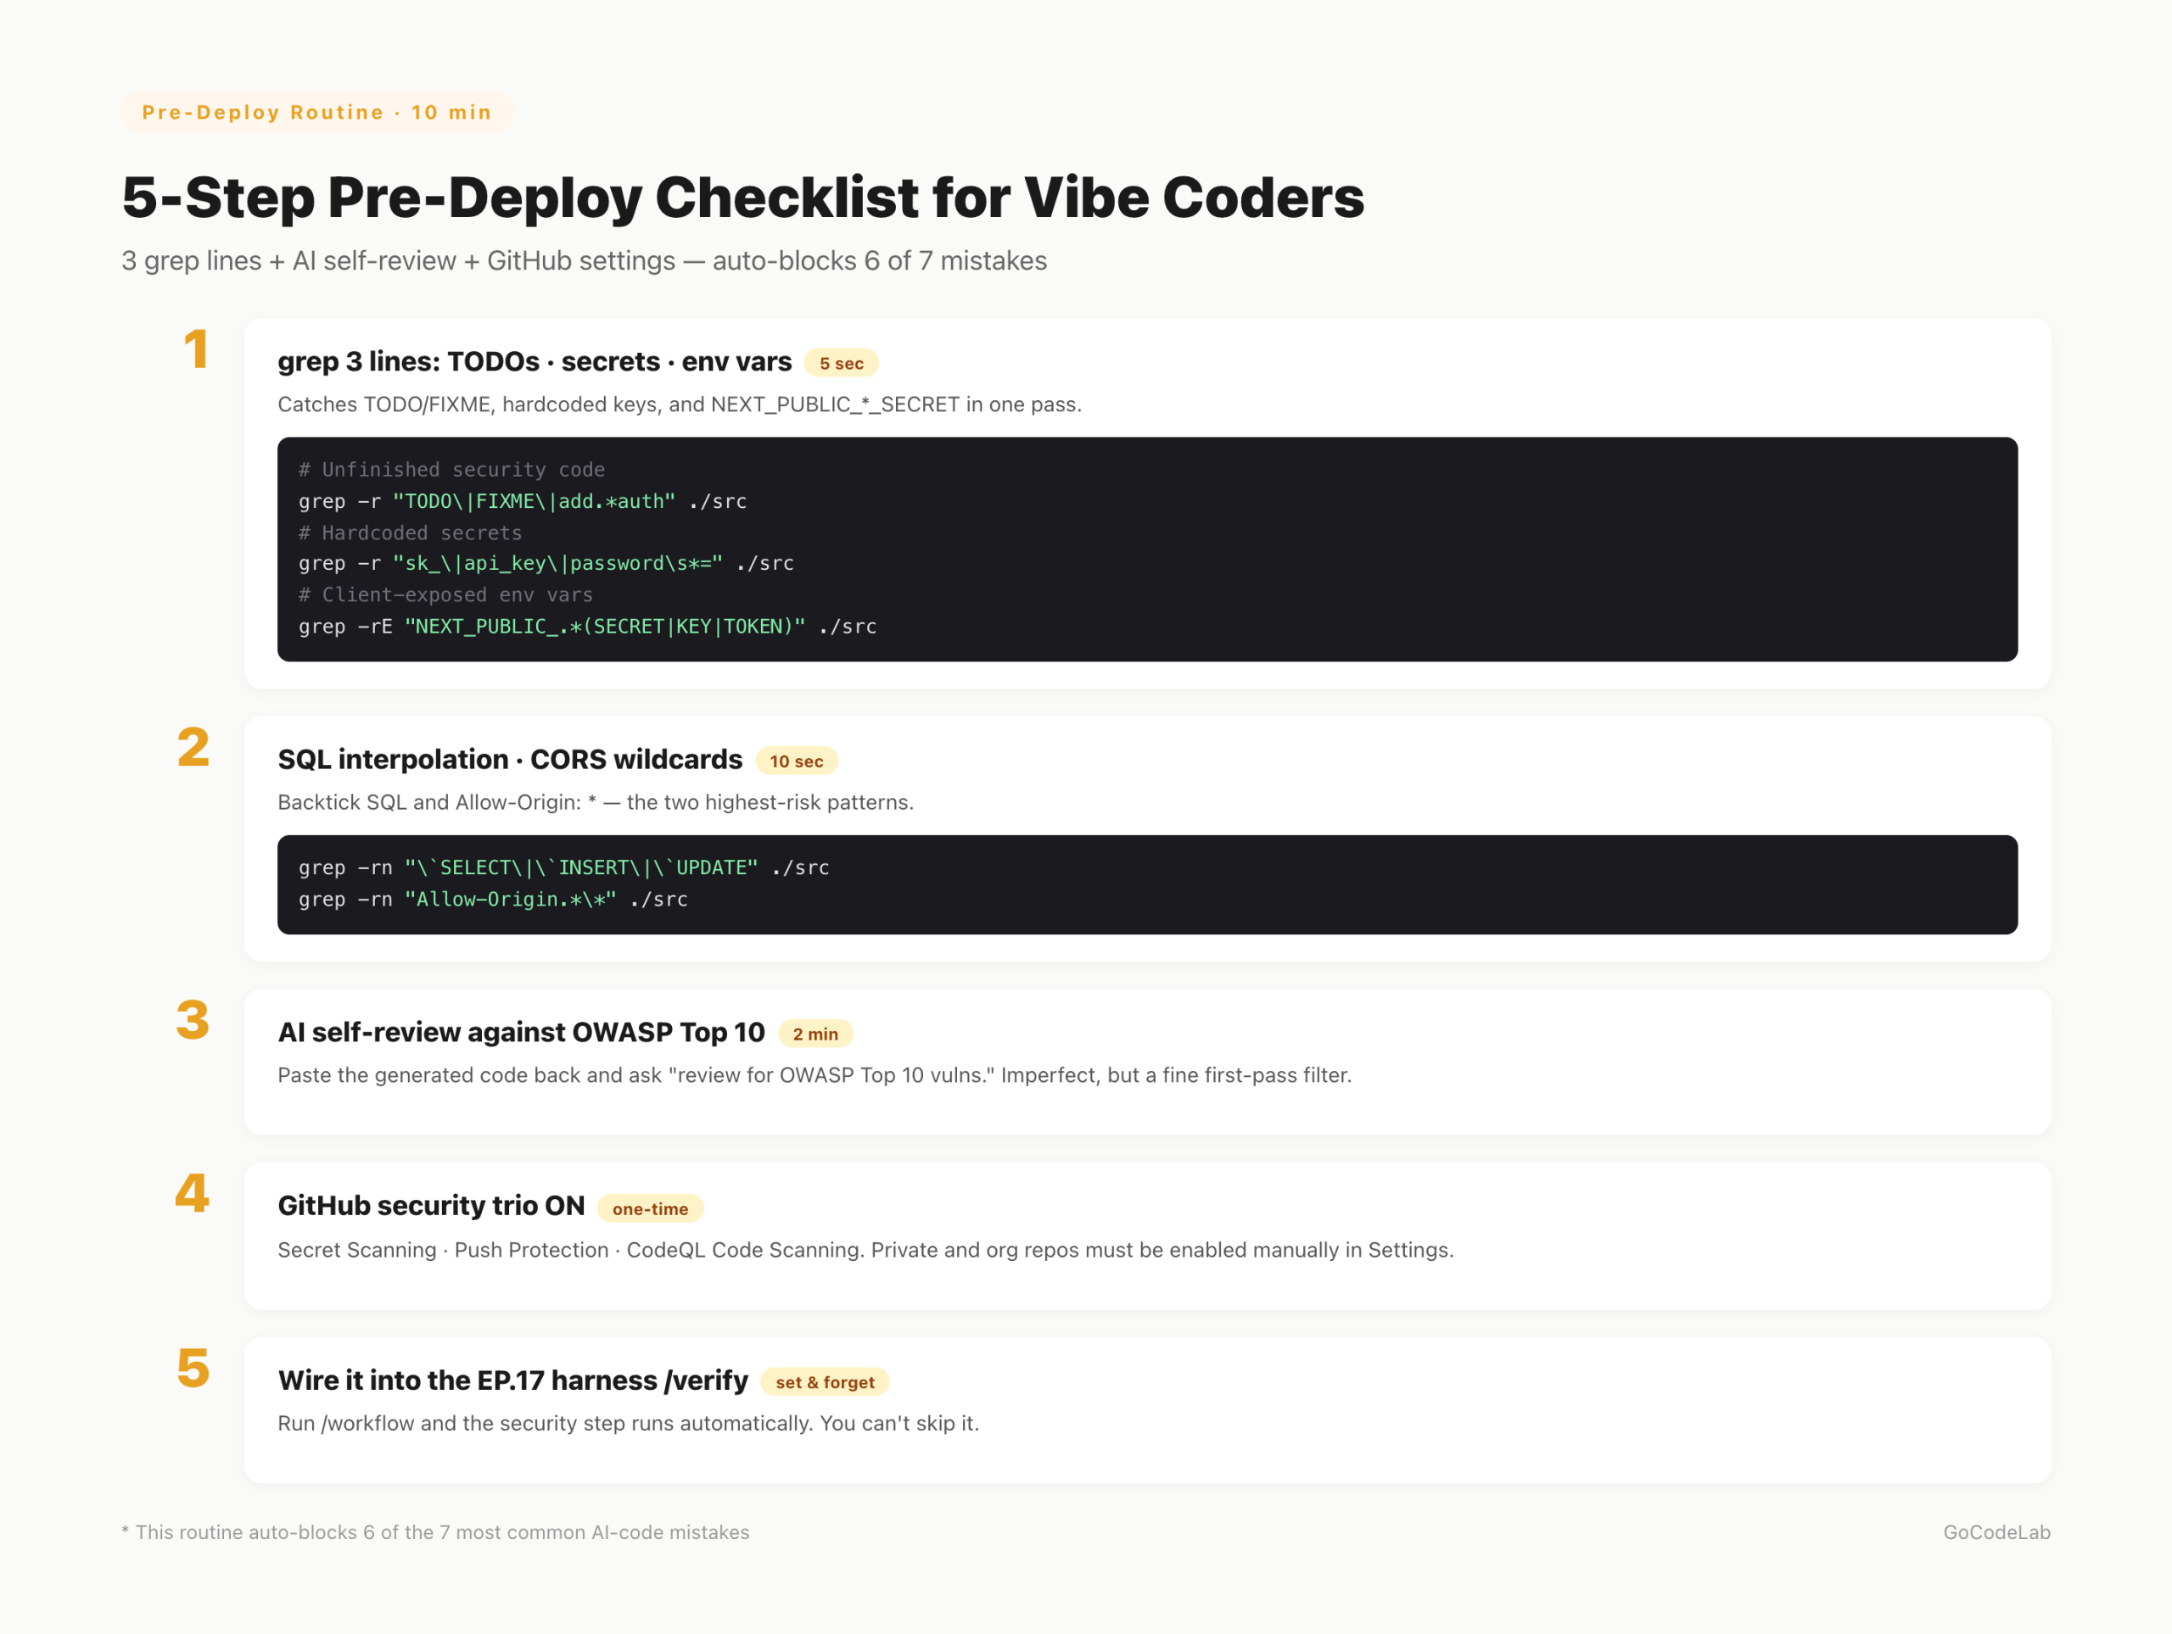2172x1634 pixels.
Task: Click the '2 min' badge on step 3
Action: [817, 1034]
